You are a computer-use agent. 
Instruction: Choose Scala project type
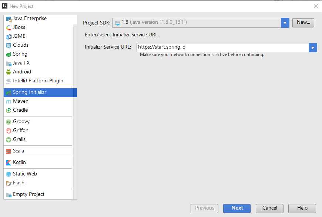pos(38,151)
